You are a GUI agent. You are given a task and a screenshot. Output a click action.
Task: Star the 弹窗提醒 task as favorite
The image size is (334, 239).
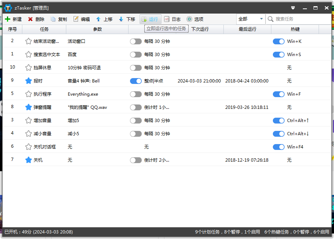(x=28, y=107)
